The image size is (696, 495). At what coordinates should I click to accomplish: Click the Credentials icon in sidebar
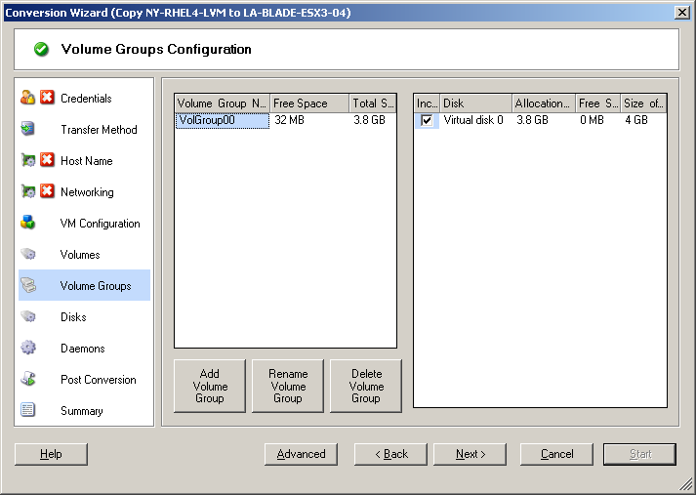pos(28,98)
